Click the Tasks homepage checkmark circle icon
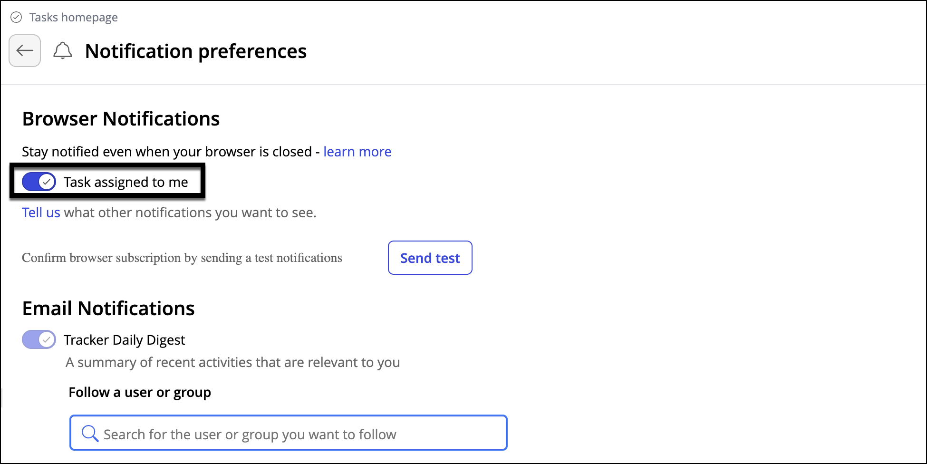 point(16,18)
